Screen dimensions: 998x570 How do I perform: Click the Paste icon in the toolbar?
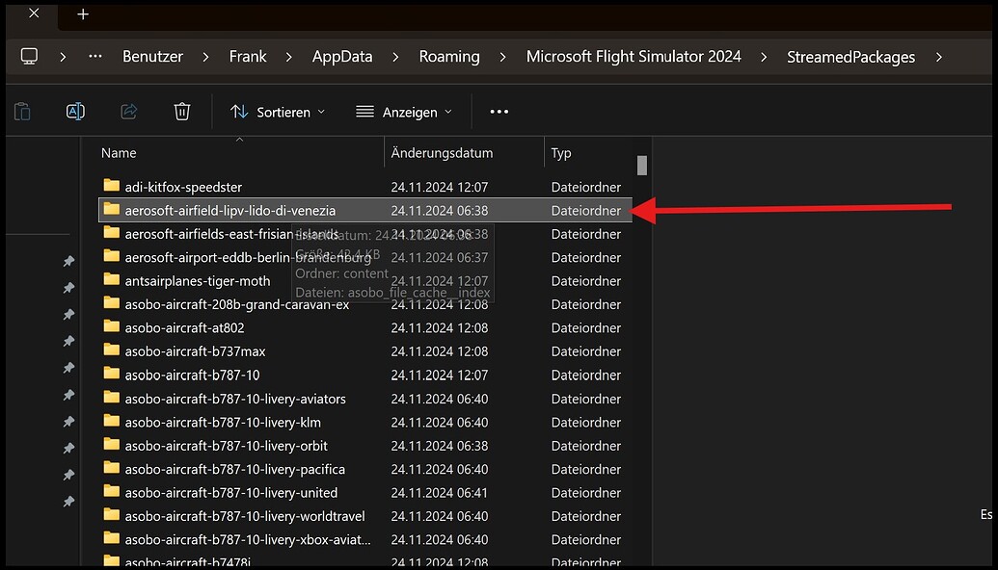21,111
